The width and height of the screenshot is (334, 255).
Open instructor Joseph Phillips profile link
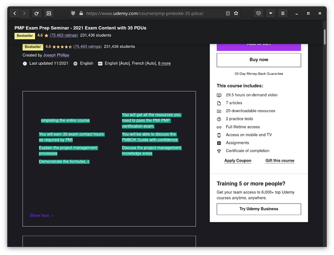[x=56, y=55]
